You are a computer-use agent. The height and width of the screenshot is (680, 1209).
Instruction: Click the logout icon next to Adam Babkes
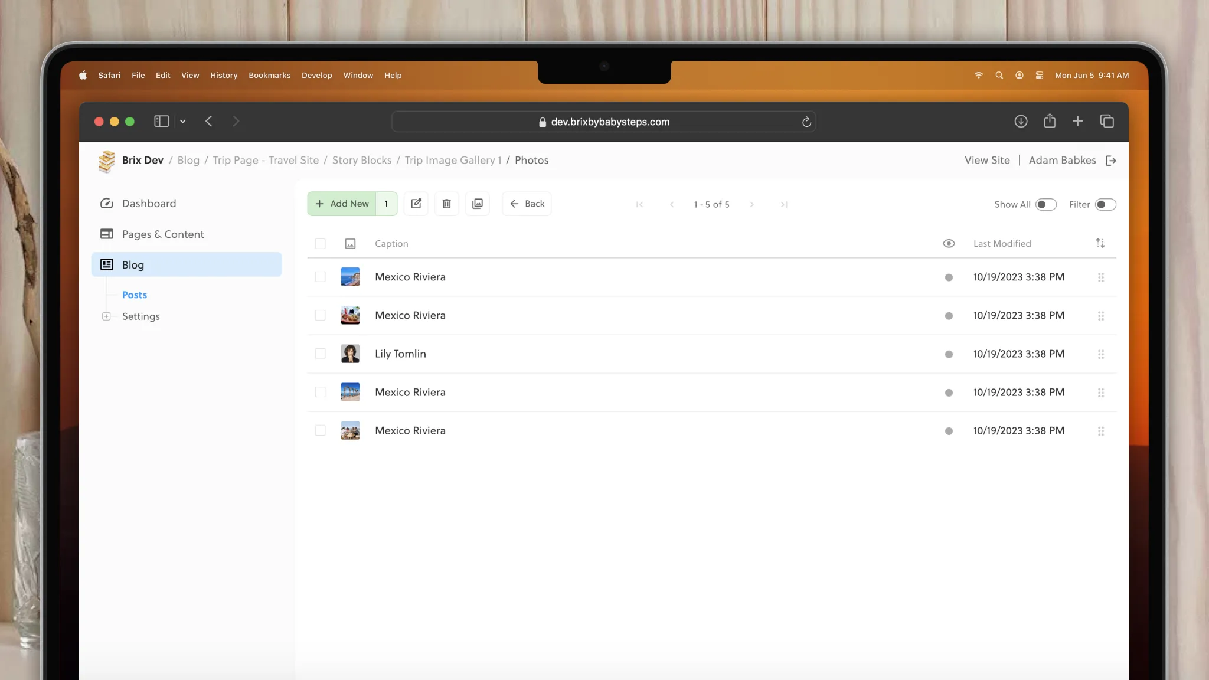click(x=1111, y=161)
